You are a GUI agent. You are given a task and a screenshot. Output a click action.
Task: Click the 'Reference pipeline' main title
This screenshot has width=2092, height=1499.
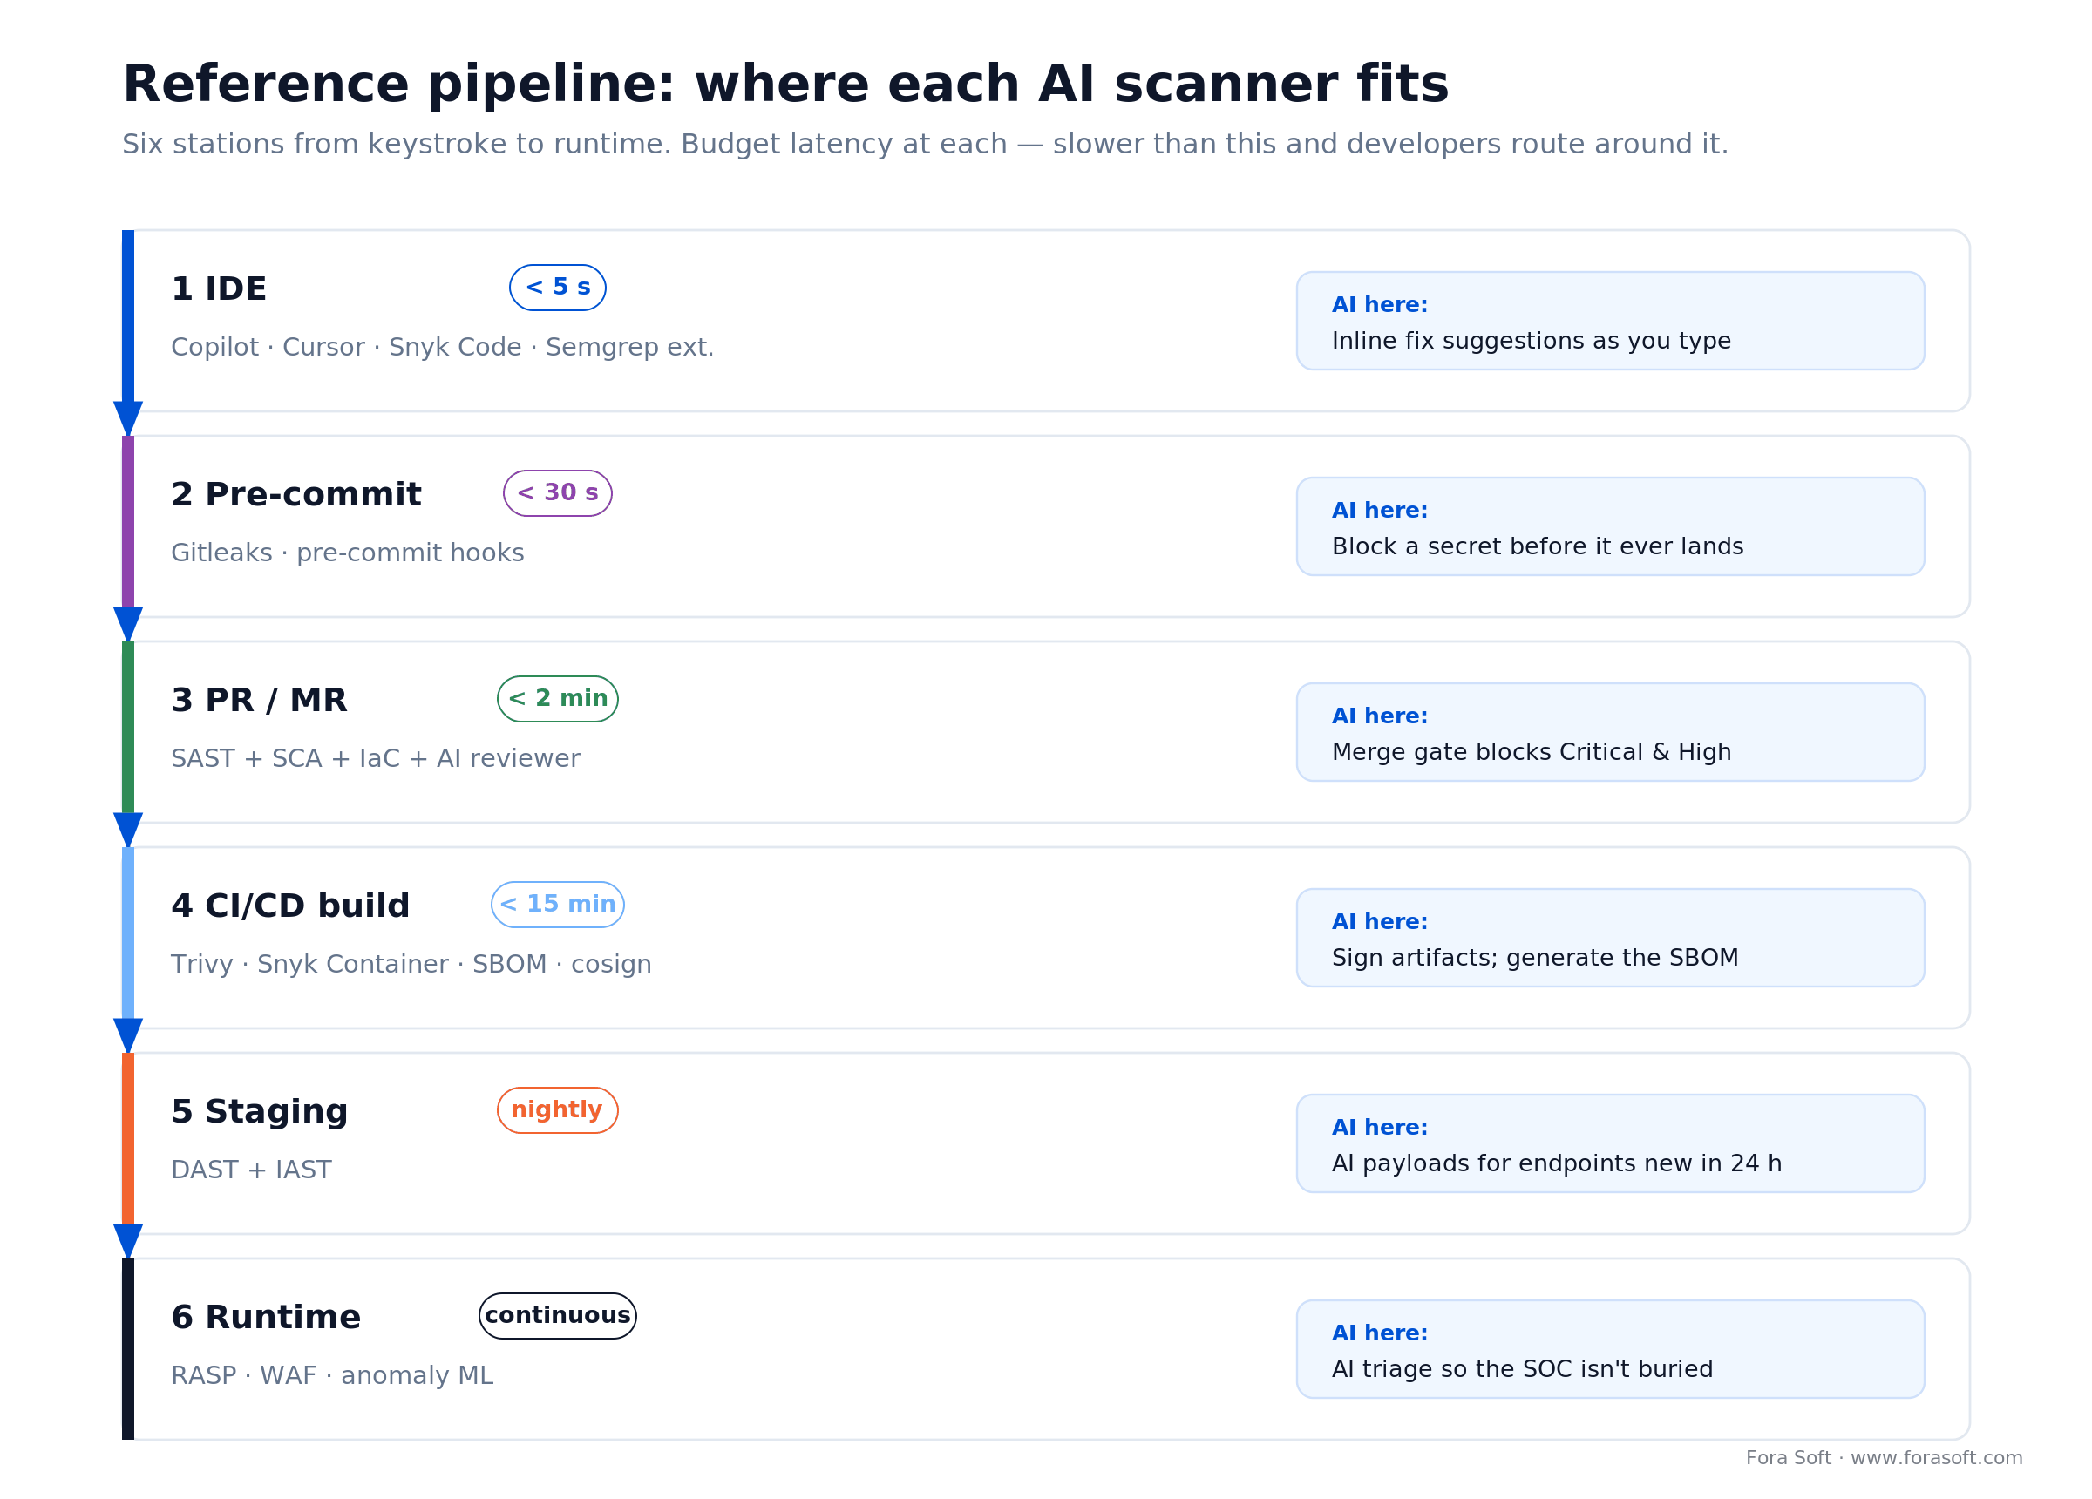click(x=785, y=85)
